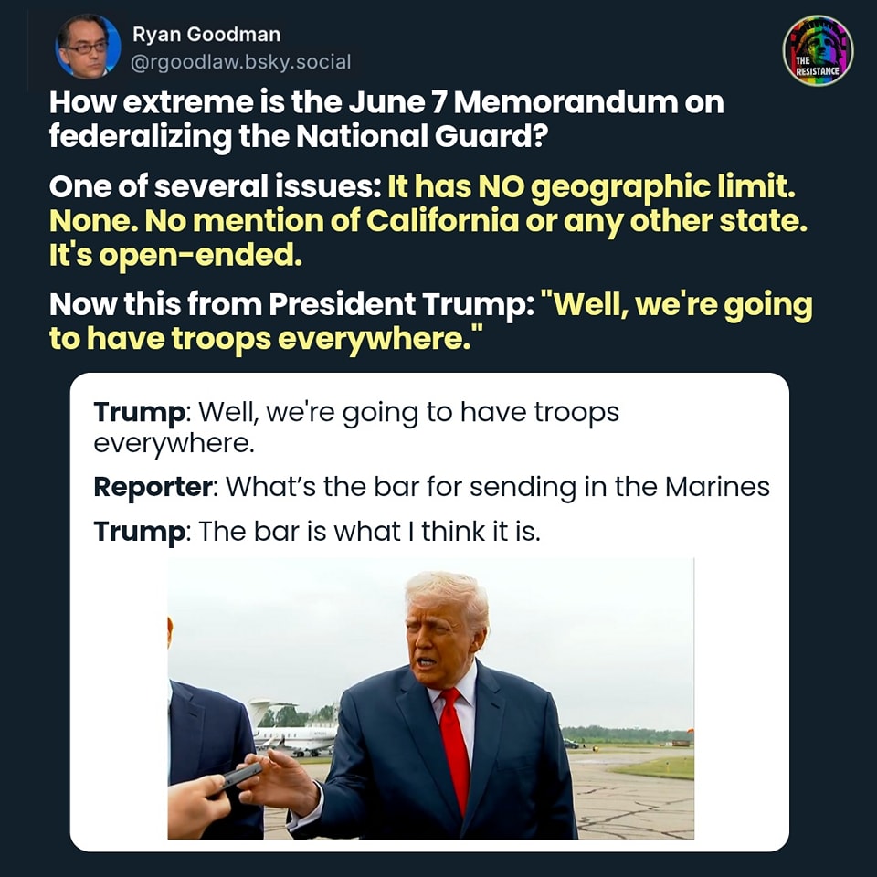
Task: Click yellow text 'It's open-ended.'
Action: pyautogui.click(x=175, y=255)
